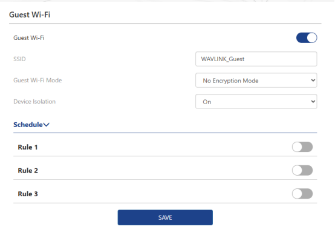Viewport: 335px width, 235px height.
Task: Select the Rule 1 label
Action: [x=28, y=147]
